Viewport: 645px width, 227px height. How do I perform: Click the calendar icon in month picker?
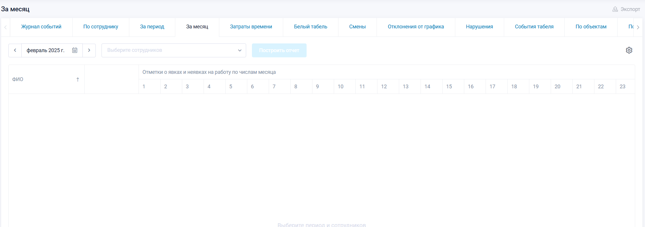75,50
